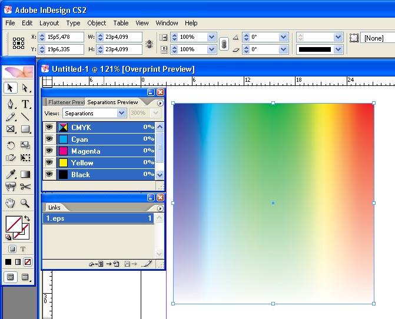The height and width of the screenshot is (319, 395).
Task: Toggle visibility eye of CMYK row
Action: 49,127
